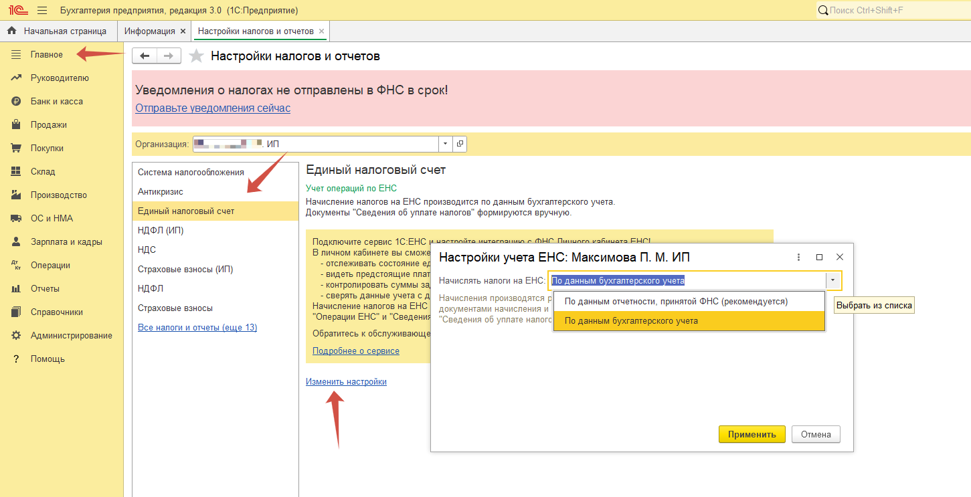Select Единый налоговый счет in the list

pos(215,211)
